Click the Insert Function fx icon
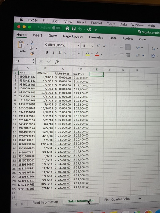The width and height of the screenshot is (160, 213). [x=57, y=62]
